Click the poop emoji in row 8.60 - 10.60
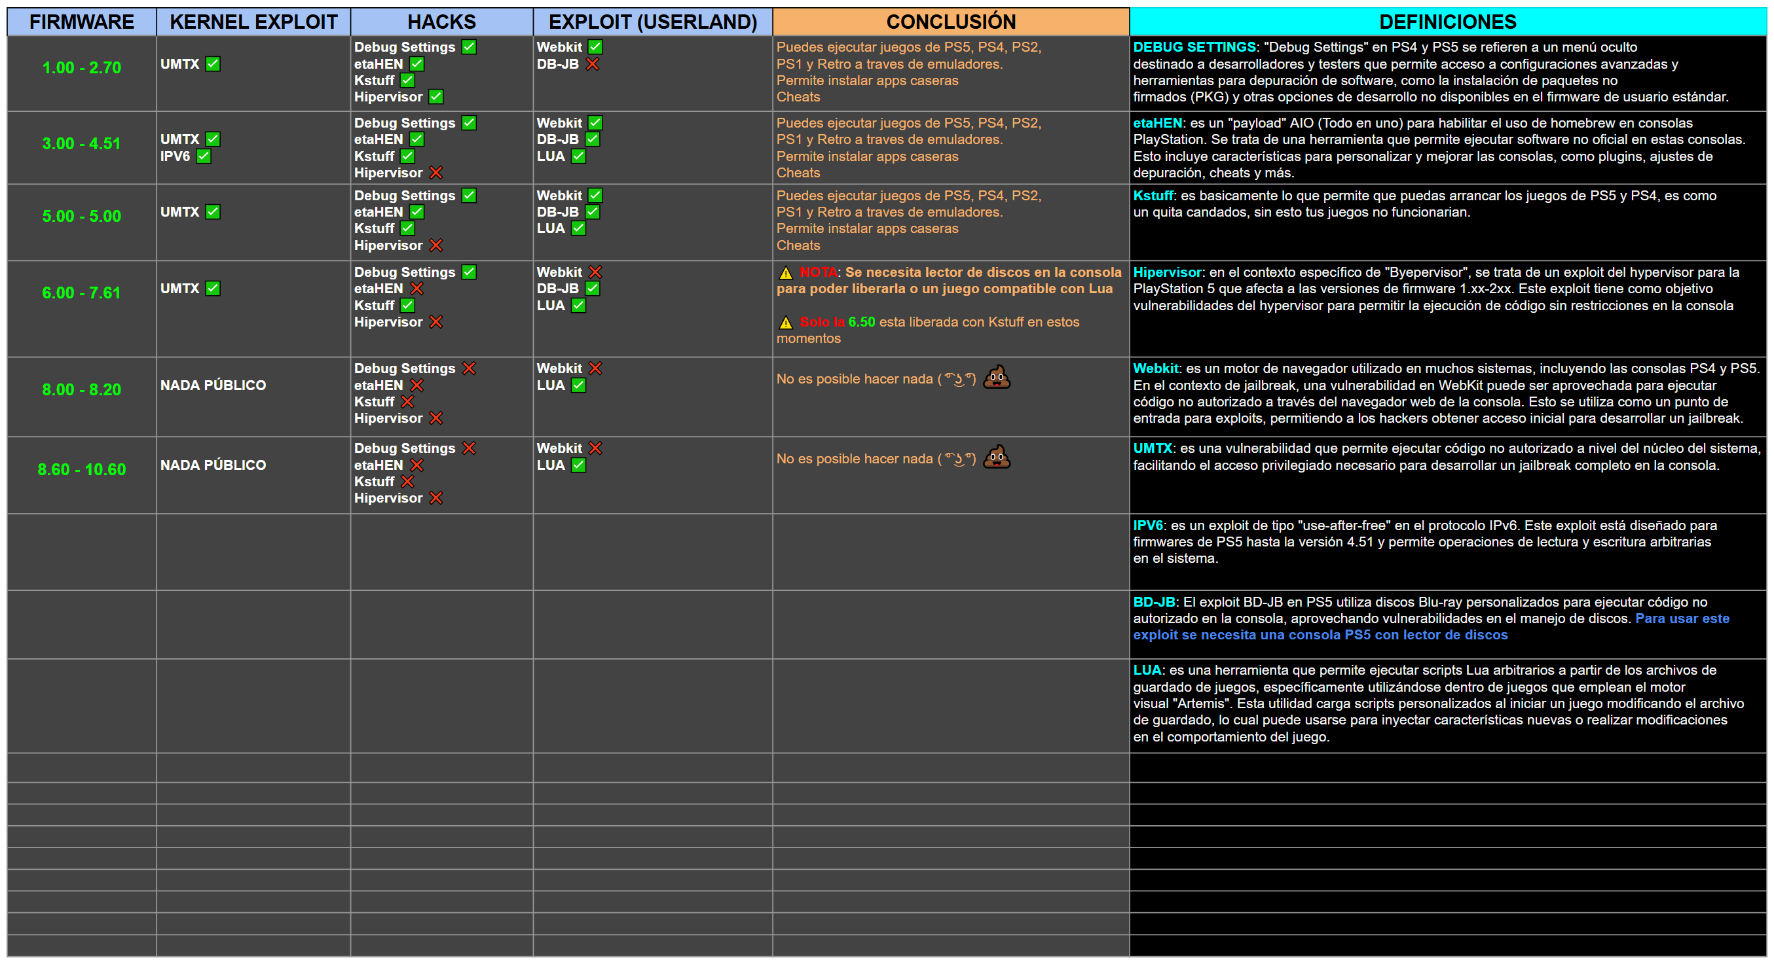Image resolution: width=1774 pixels, height=962 pixels. pyautogui.click(x=997, y=457)
